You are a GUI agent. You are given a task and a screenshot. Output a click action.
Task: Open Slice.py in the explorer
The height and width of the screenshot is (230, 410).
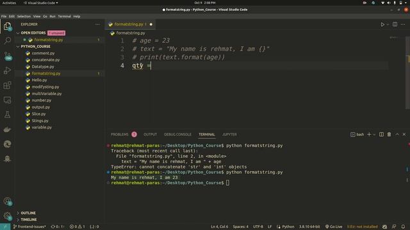(x=38, y=114)
